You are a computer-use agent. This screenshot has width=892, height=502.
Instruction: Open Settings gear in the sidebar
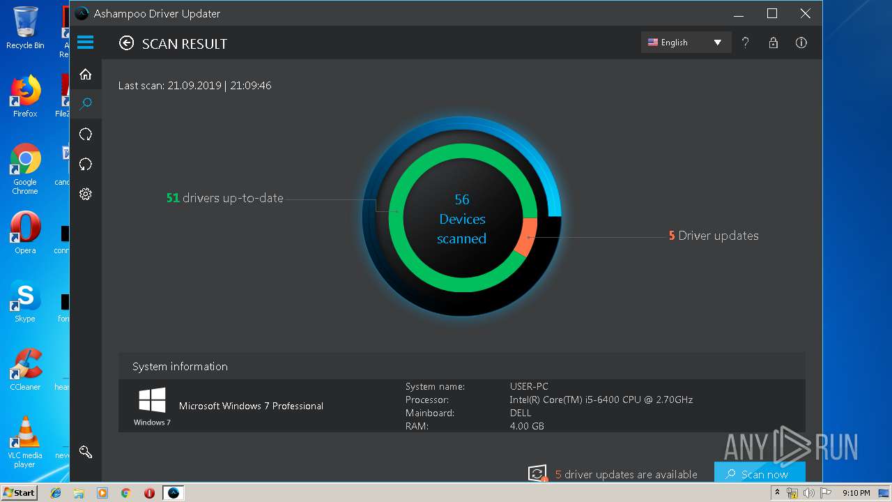[x=86, y=194]
